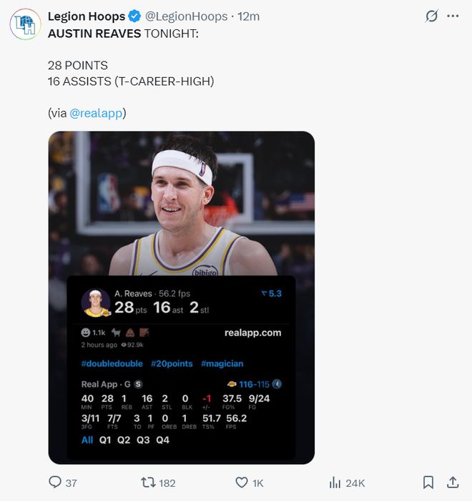
Task: View tweet analytics bar-chart icon
Action: coord(335,483)
